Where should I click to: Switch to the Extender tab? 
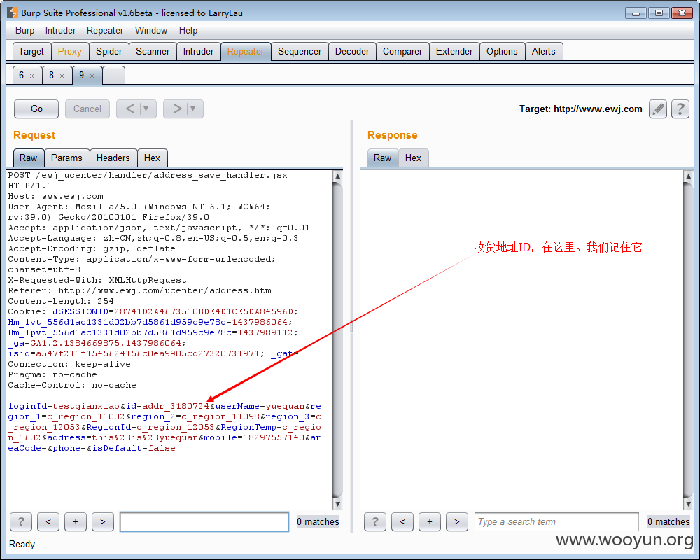[454, 51]
